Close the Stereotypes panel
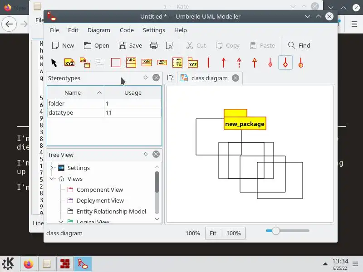 (x=156, y=78)
